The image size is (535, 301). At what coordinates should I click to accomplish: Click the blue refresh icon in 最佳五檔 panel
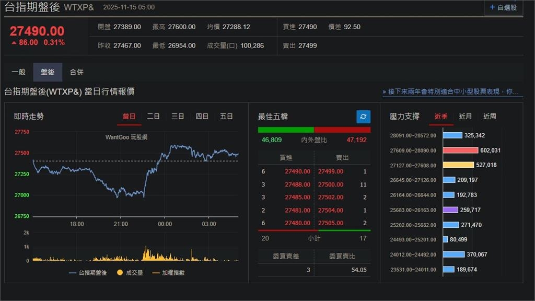(x=363, y=117)
